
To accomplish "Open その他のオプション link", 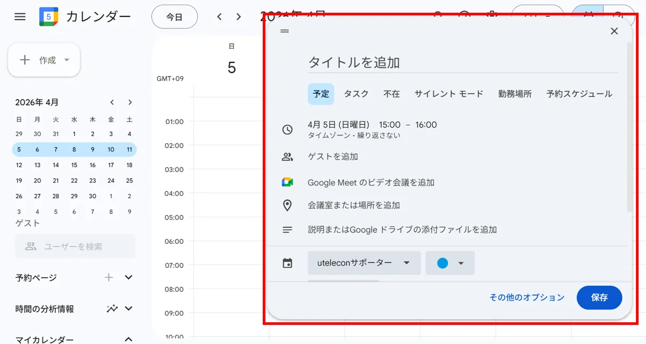I will pos(527,297).
